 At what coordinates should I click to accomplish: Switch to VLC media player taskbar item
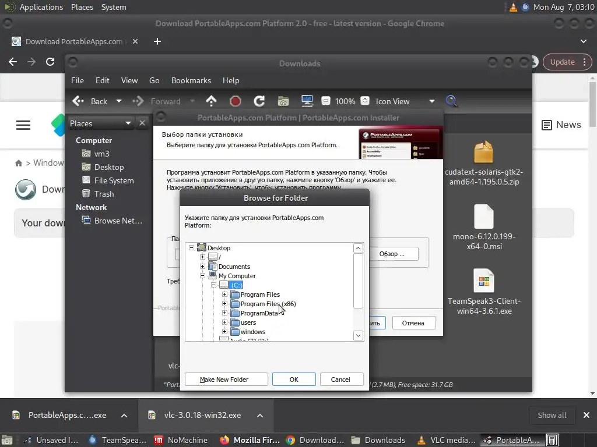click(446, 440)
